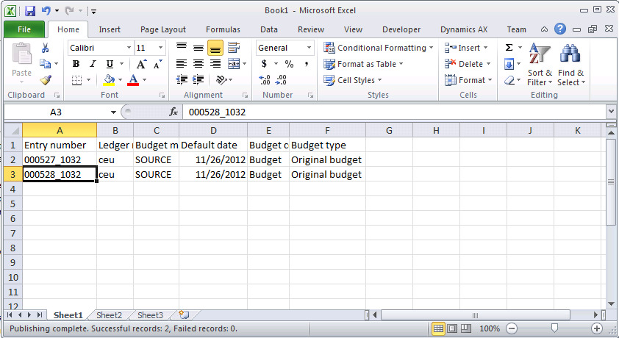Image resolution: width=619 pixels, height=338 pixels.
Task: Click the Insert Function fx icon
Action: pos(174,112)
